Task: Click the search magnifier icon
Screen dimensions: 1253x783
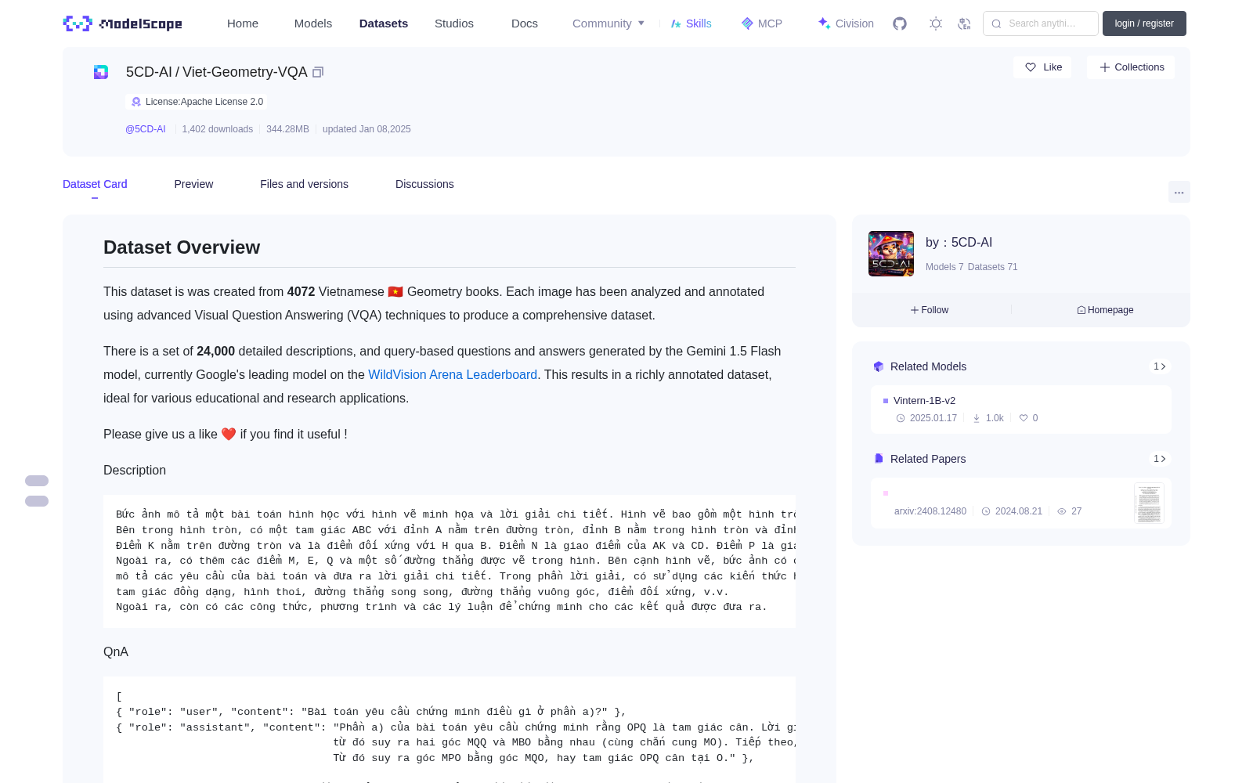Action: 996,23
